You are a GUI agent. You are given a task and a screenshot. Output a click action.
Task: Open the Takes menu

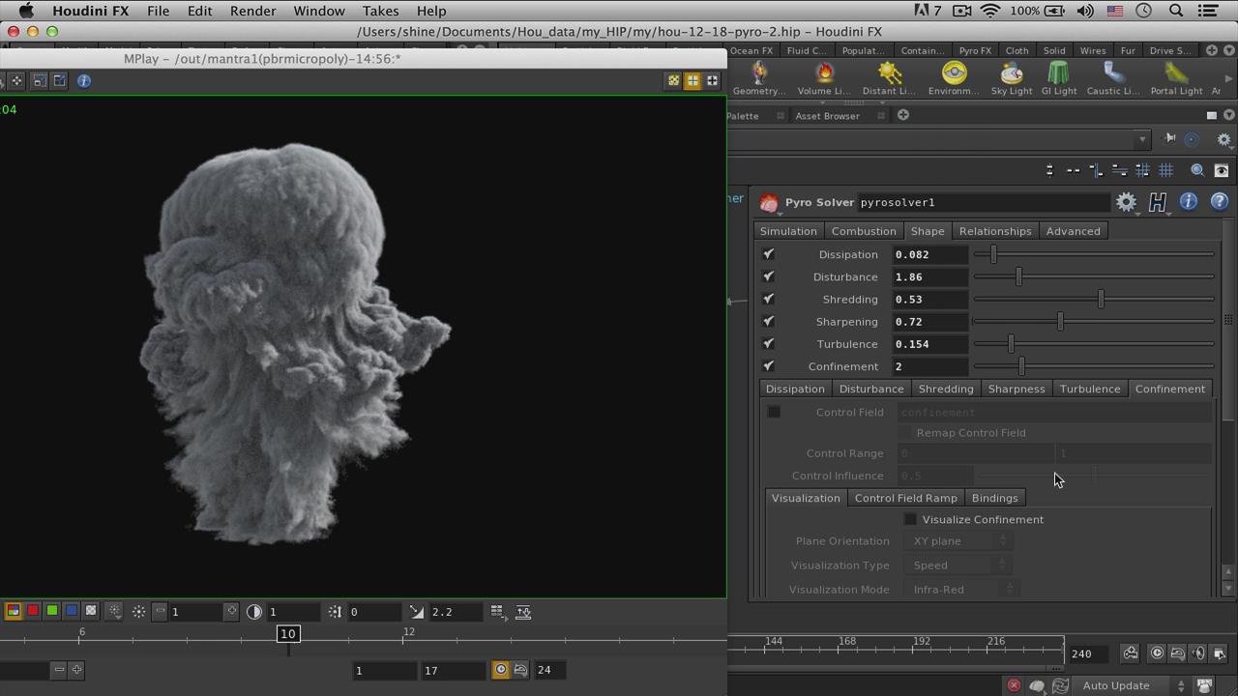380,11
